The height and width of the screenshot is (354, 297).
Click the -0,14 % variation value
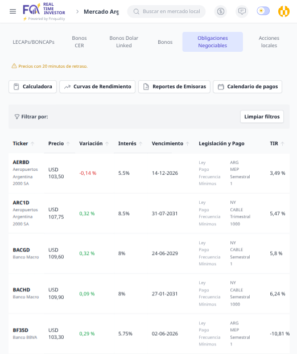[88, 173]
